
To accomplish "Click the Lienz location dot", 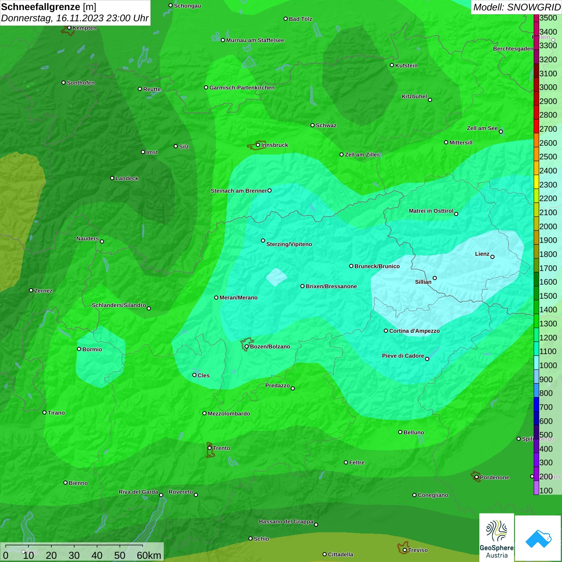I will pyautogui.click(x=493, y=257).
